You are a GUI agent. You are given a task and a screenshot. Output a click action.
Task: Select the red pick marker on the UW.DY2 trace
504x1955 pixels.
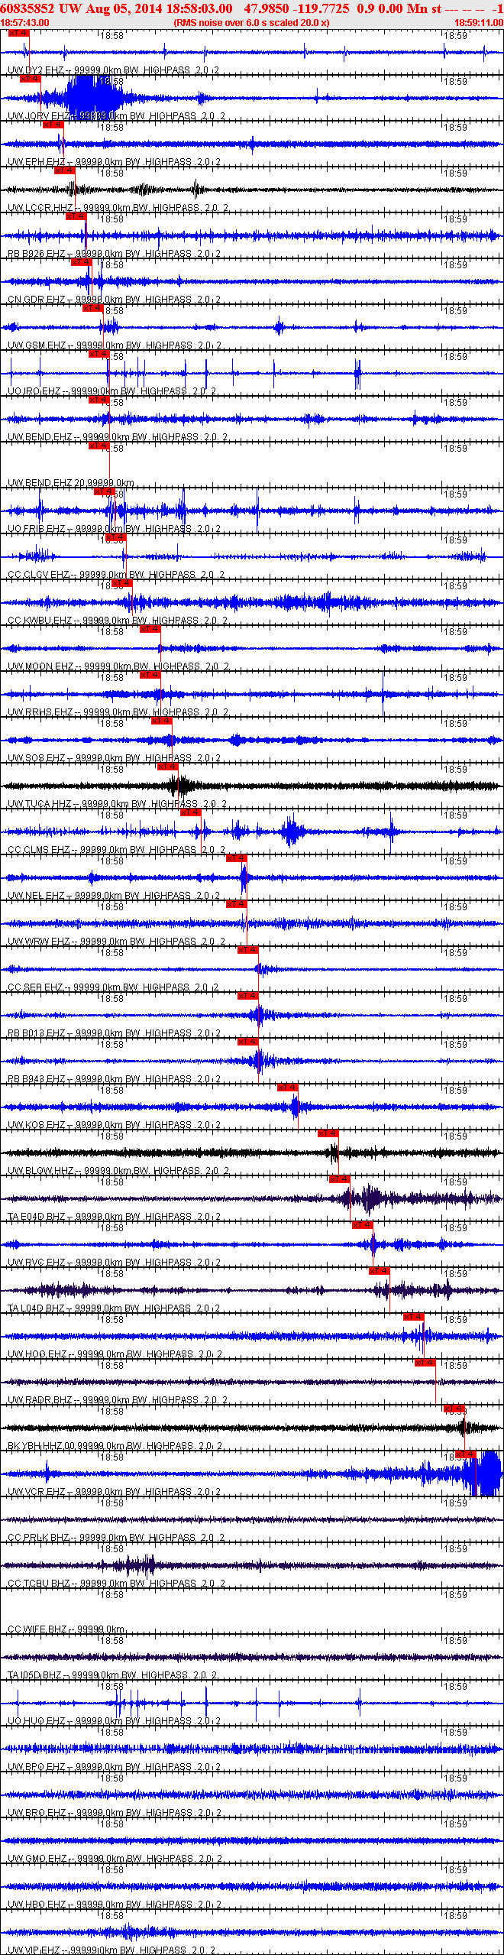[18, 33]
